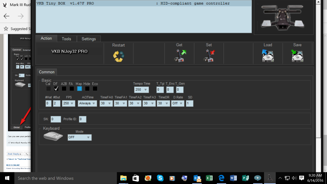
Task: Open Publisher from the taskbar
Action: click(x=246, y=178)
